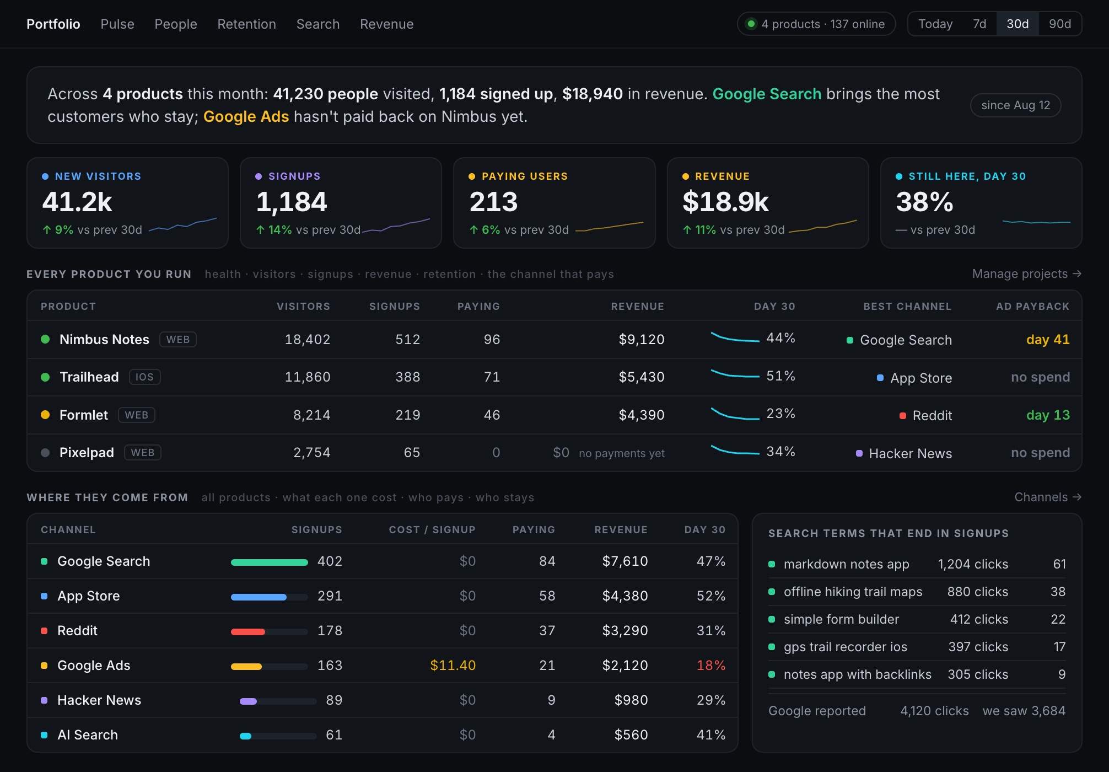Viewport: 1109px width, 772px height.
Task: Sort products by the Visitors column header
Action: point(303,307)
